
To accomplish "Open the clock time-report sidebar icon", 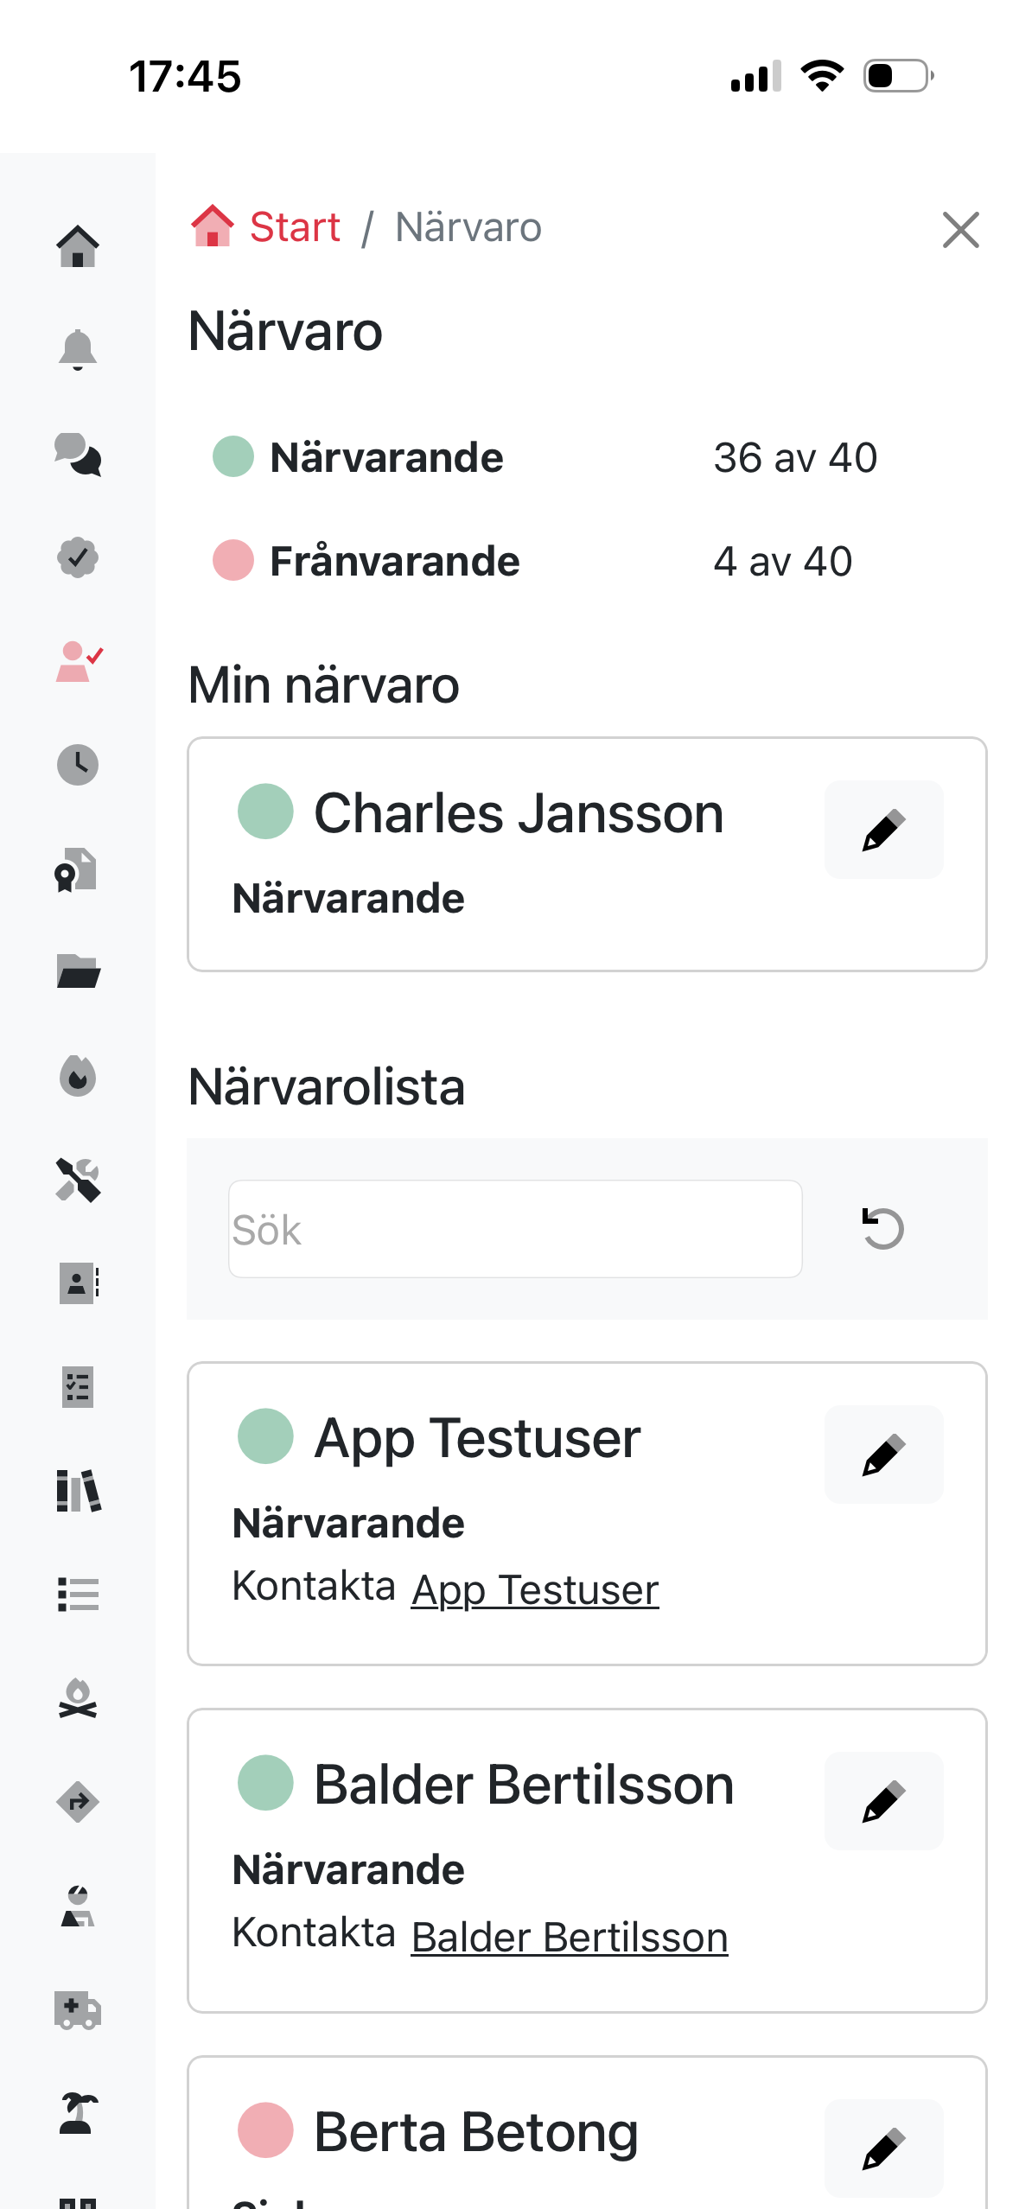I will (x=78, y=765).
